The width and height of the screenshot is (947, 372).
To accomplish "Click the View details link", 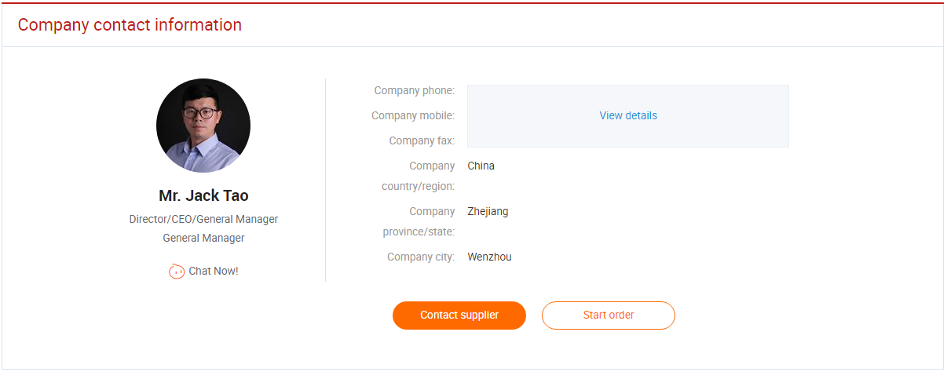I will [x=628, y=115].
